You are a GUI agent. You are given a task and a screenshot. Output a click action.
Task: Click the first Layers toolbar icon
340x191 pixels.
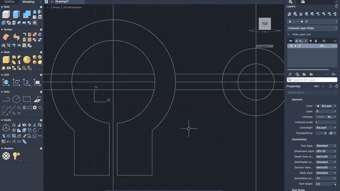pyautogui.click(x=289, y=14)
